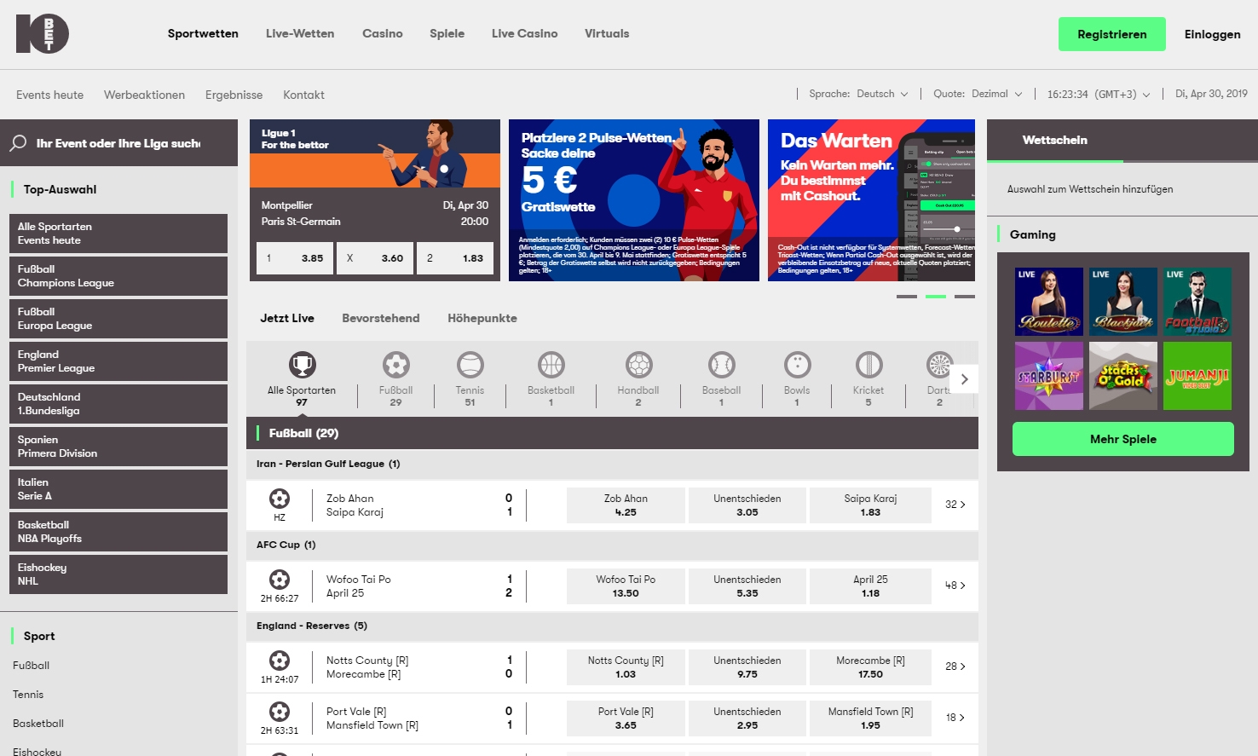The width and height of the screenshot is (1258, 756).
Task: Switch to the Bevorstehend tab
Action: pos(380,318)
